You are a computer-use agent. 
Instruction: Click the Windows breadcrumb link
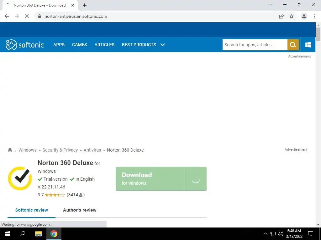coord(28,150)
